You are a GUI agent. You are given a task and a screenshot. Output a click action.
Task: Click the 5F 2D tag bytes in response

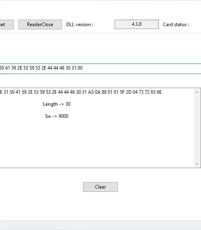coord(126,92)
